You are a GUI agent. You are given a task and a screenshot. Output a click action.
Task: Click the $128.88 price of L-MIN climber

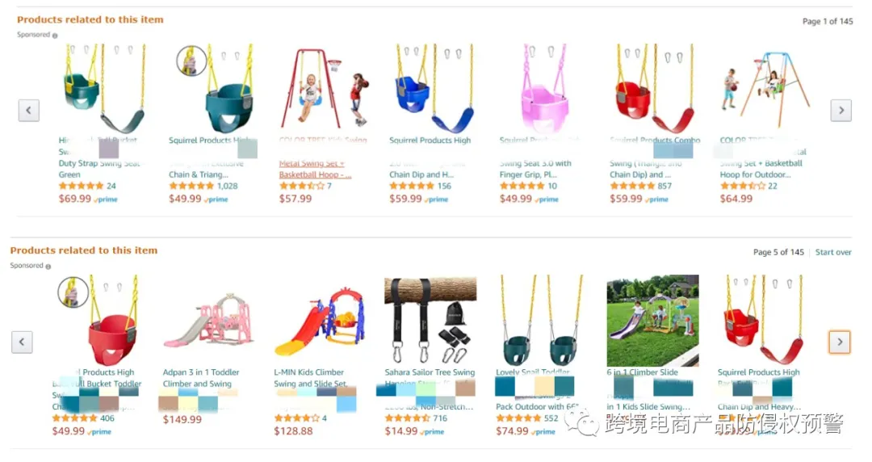tap(293, 430)
